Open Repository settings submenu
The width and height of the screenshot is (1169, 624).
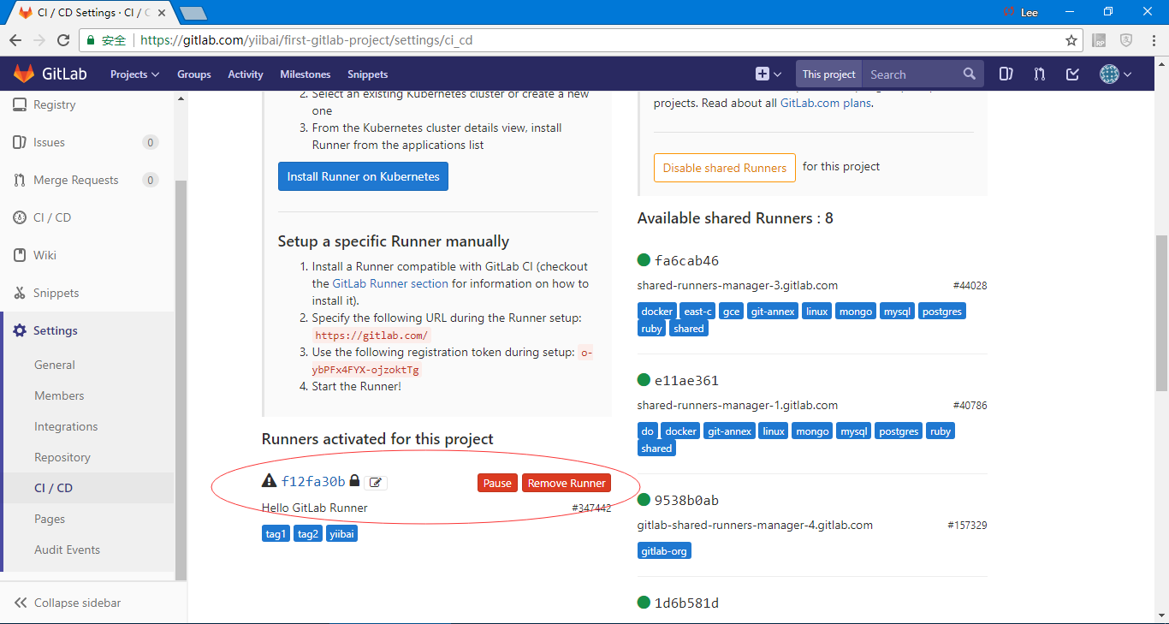[62, 457]
